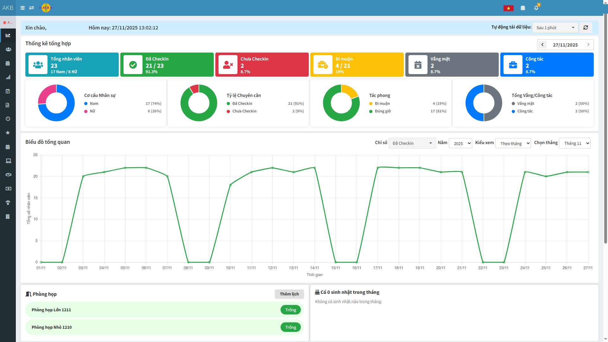Screen dimensions: 608x342
Task: Click the swap arrows icon in header
Action: point(31,8)
